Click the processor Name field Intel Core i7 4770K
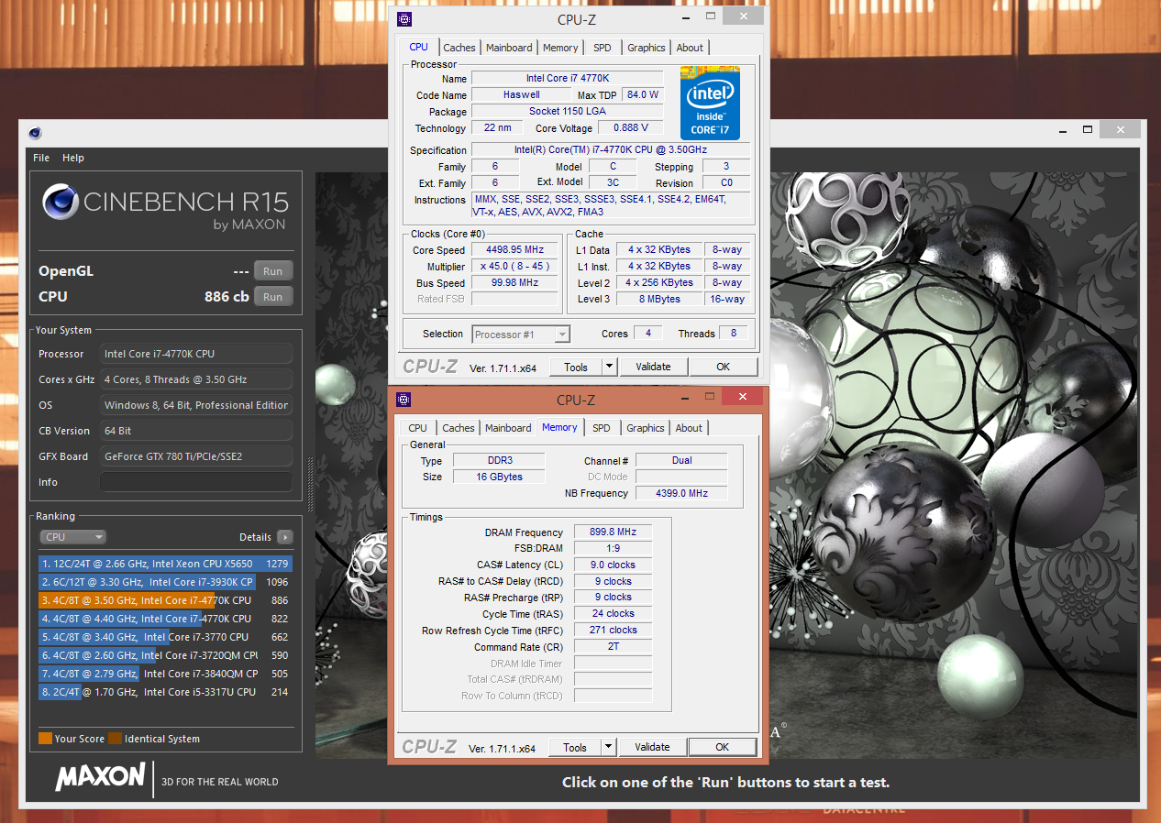Screen dimensions: 1161x823 [x=567, y=79]
